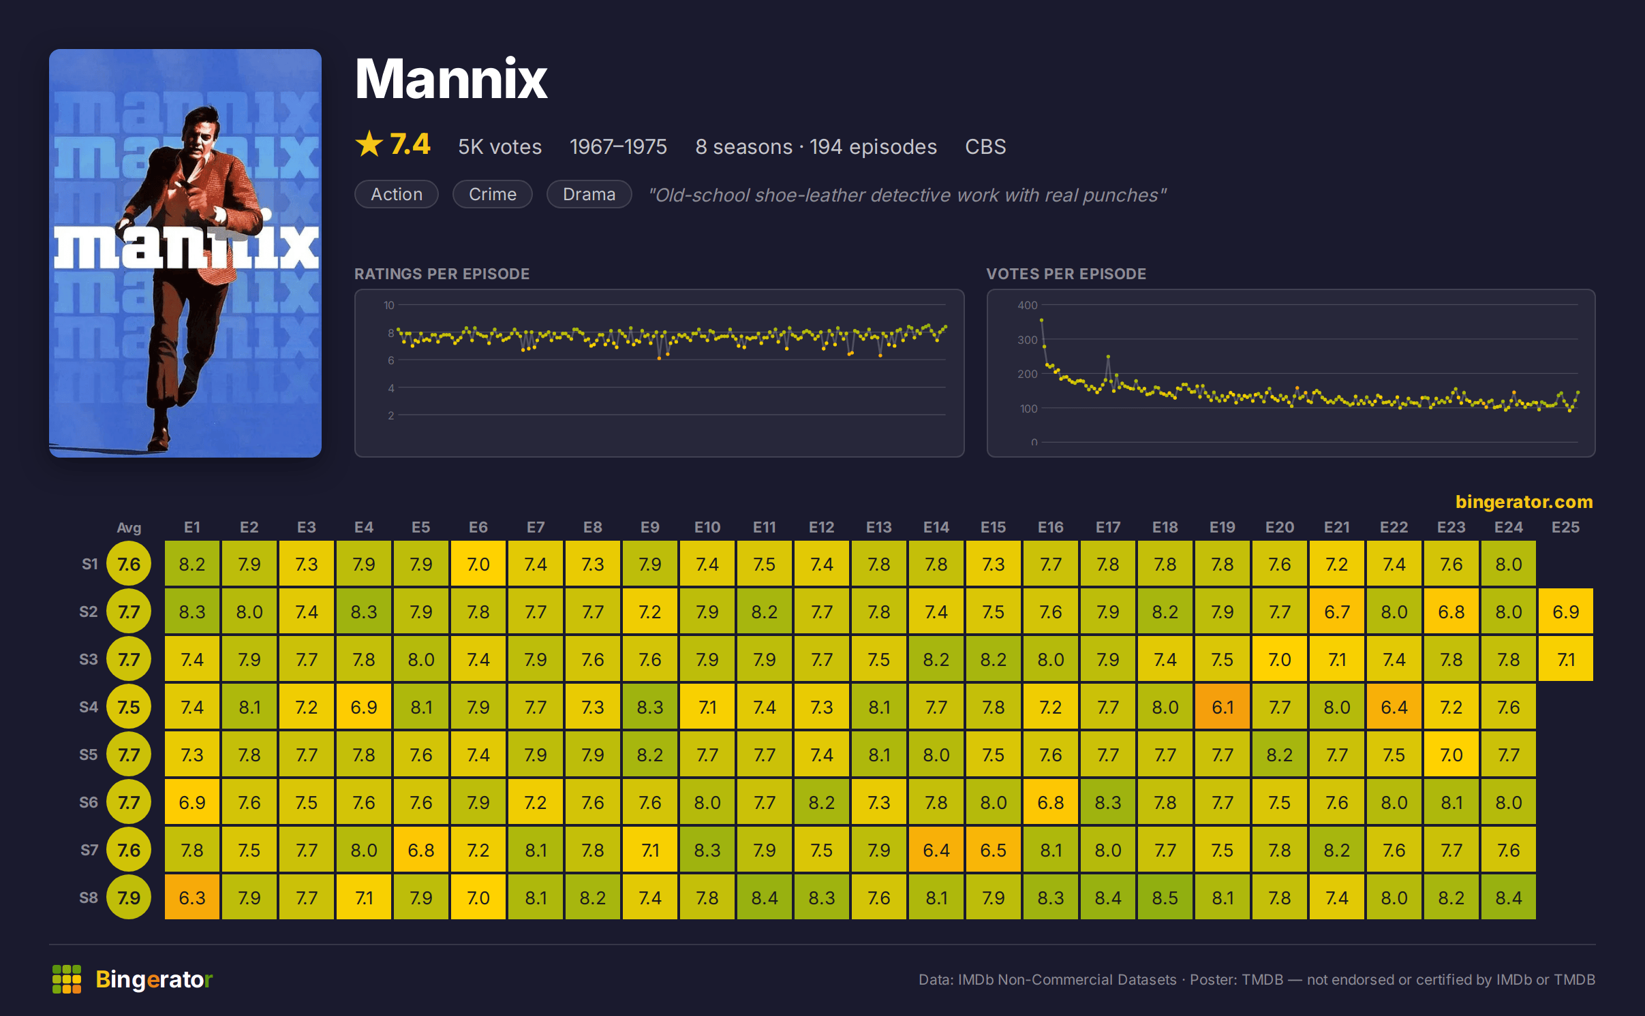Click the S6 season row label

tap(89, 802)
